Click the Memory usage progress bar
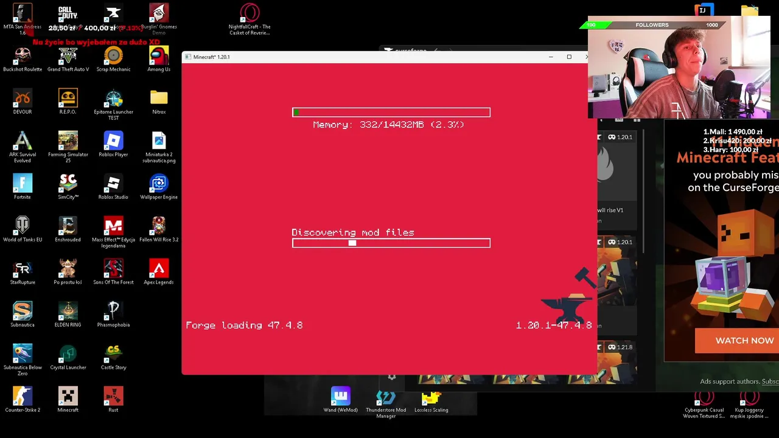Image resolution: width=779 pixels, height=438 pixels. click(x=391, y=112)
